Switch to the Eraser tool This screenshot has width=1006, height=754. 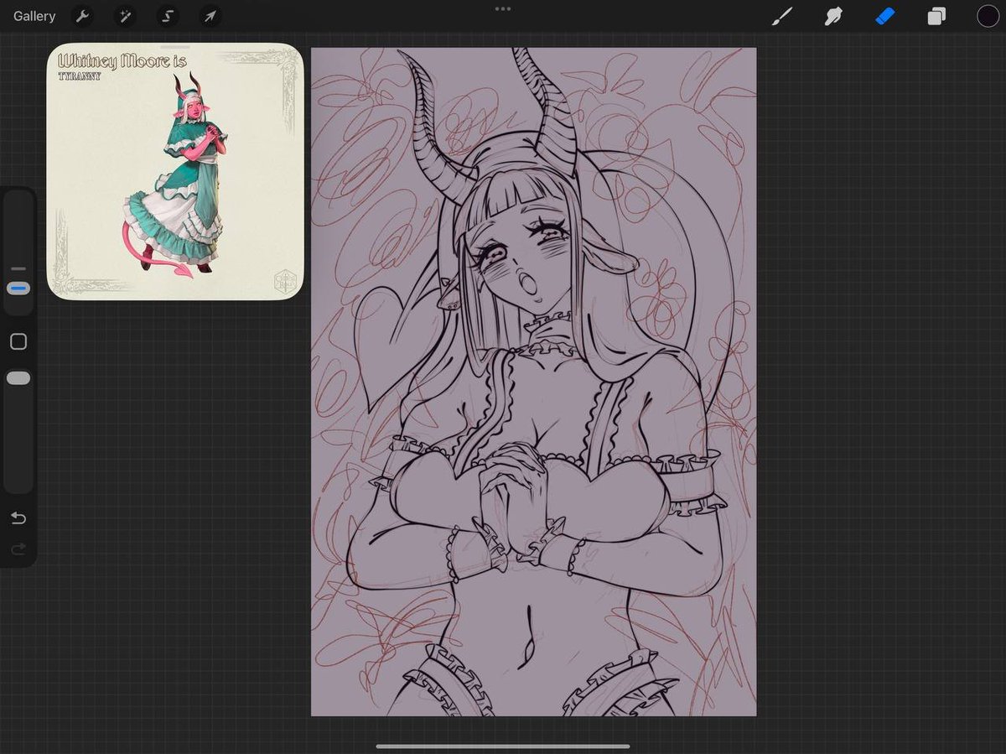(885, 15)
